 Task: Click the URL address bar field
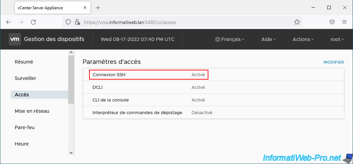pos(183,22)
